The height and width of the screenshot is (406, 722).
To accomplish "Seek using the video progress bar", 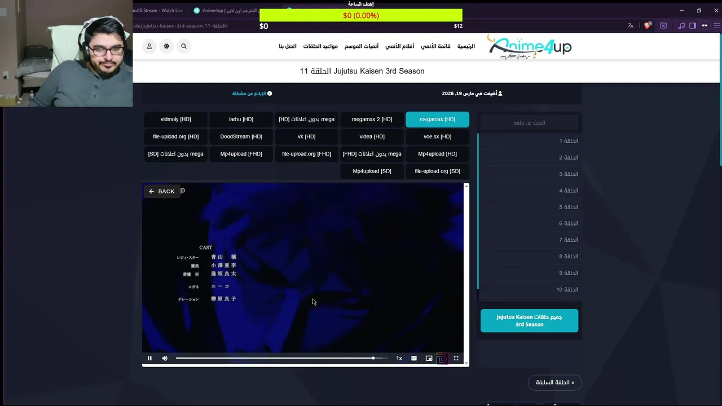I will coord(281,358).
